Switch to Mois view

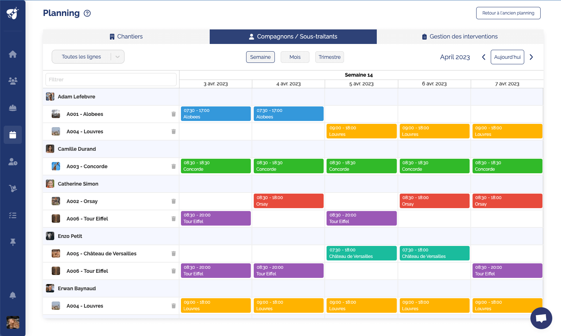point(295,57)
